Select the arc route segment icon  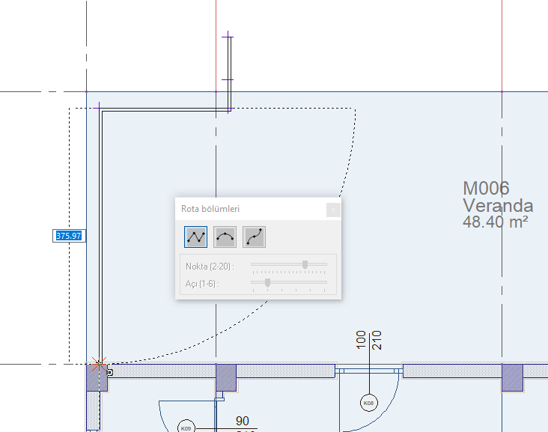click(x=225, y=237)
